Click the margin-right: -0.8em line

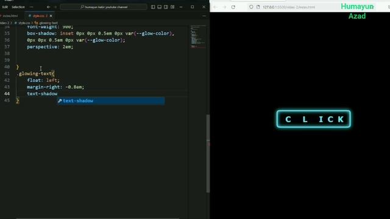click(x=55, y=87)
